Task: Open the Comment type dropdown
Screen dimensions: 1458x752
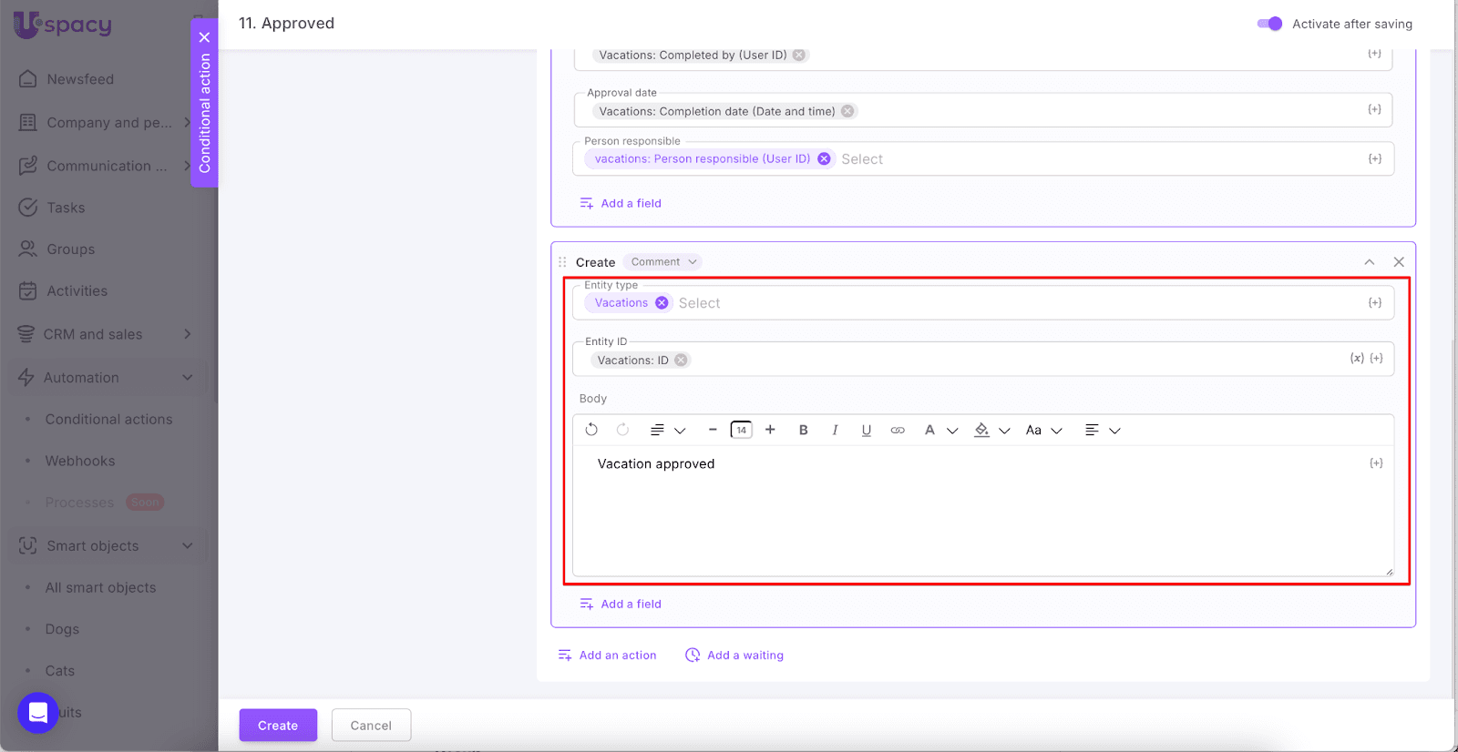Action: click(x=663, y=262)
